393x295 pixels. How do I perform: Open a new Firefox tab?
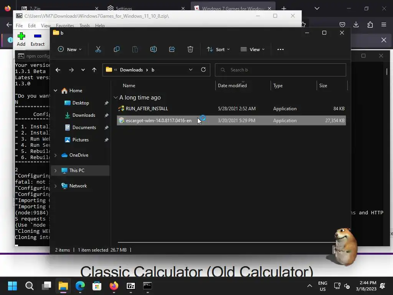(284, 8)
